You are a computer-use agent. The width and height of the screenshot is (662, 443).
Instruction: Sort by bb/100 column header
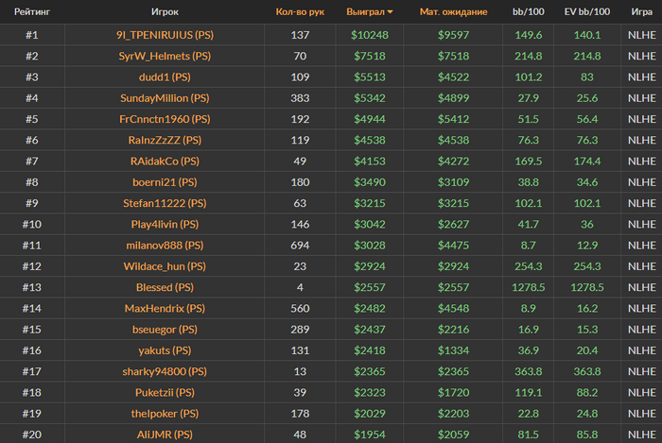pyautogui.click(x=528, y=11)
